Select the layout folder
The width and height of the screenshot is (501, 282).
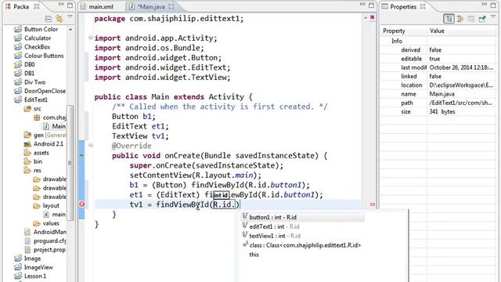pos(51,205)
